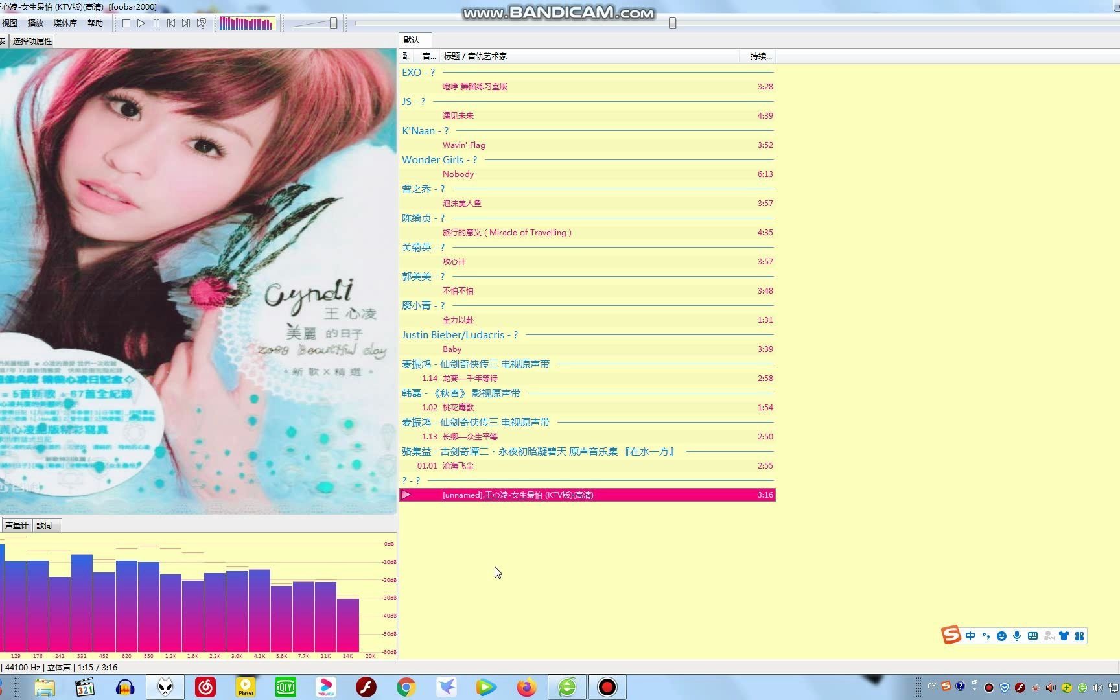Click the Play button in the toolbar
1120x700 pixels.
pyautogui.click(x=141, y=23)
